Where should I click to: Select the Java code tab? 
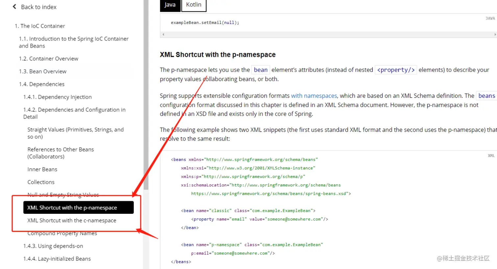tap(170, 5)
